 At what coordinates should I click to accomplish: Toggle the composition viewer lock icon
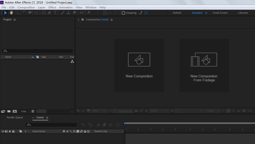pos(83,19)
